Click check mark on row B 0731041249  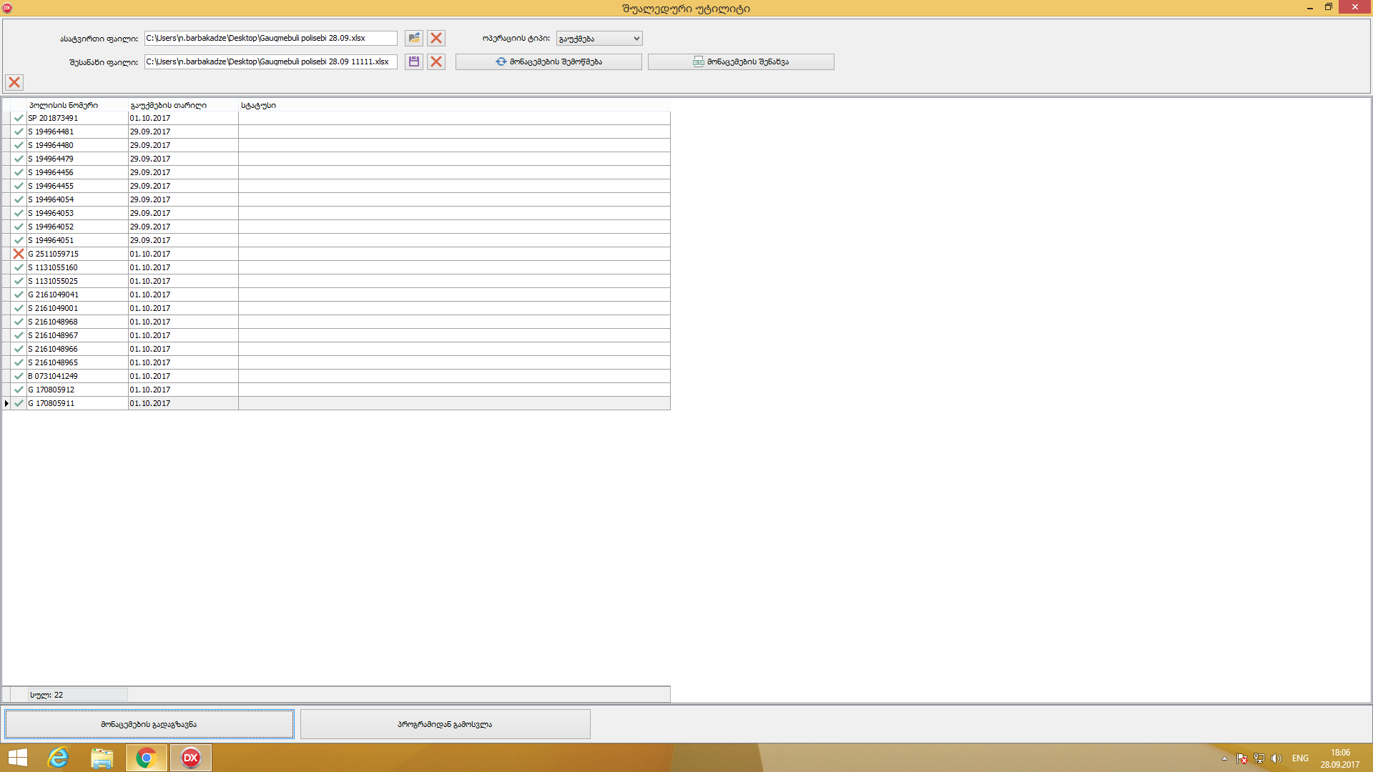19,376
